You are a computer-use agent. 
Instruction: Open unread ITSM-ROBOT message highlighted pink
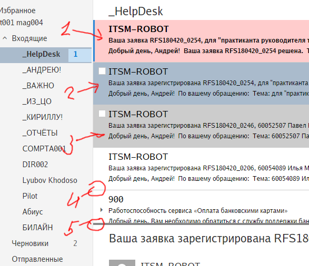click(201, 40)
